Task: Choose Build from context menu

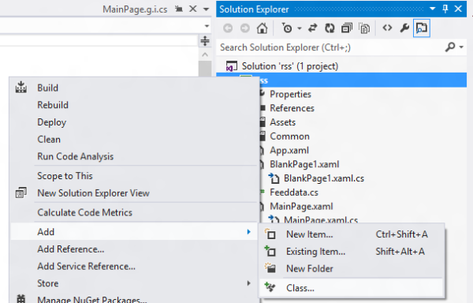Action: click(x=47, y=88)
